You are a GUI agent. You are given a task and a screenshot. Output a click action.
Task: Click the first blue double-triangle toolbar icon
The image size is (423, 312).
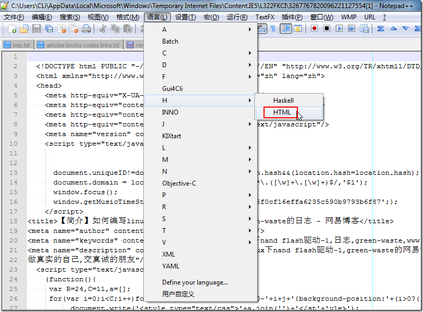(x=381, y=29)
